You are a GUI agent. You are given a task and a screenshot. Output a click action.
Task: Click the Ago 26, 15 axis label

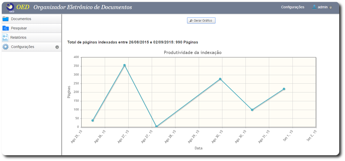coord(100,136)
